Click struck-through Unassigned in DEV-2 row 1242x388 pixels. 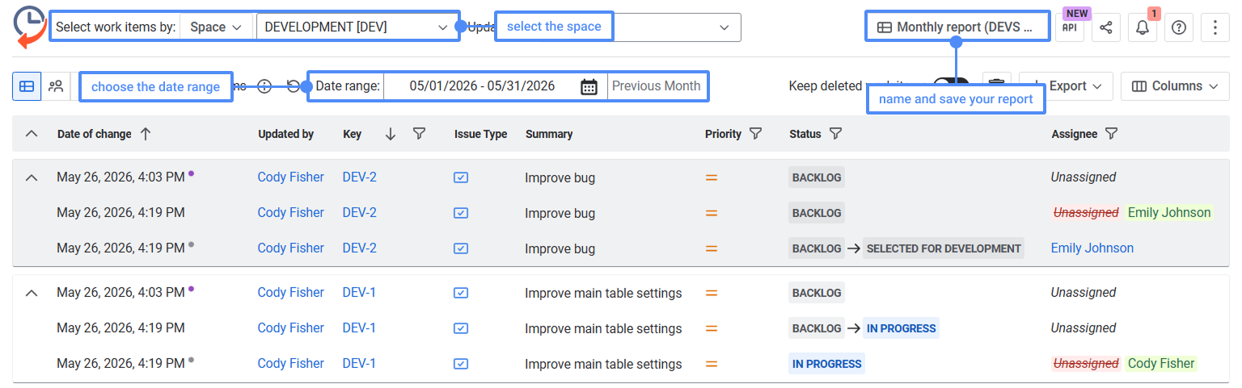click(x=1086, y=213)
